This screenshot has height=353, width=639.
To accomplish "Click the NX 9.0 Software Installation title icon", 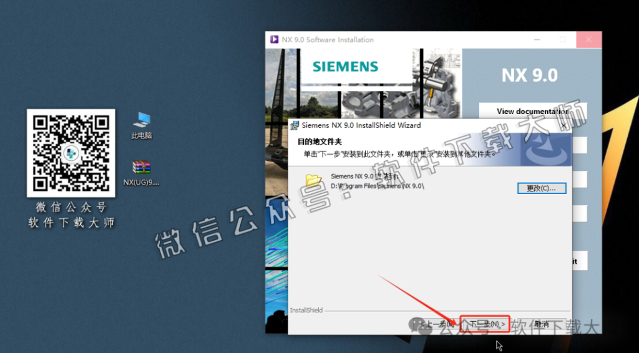I will pos(275,39).
